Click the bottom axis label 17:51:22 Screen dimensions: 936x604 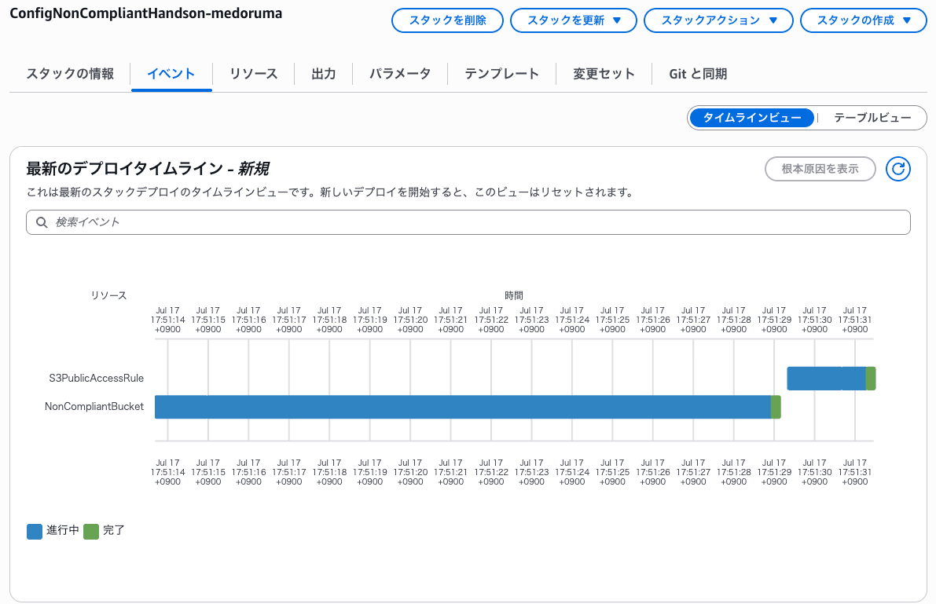[x=491, y=472]
